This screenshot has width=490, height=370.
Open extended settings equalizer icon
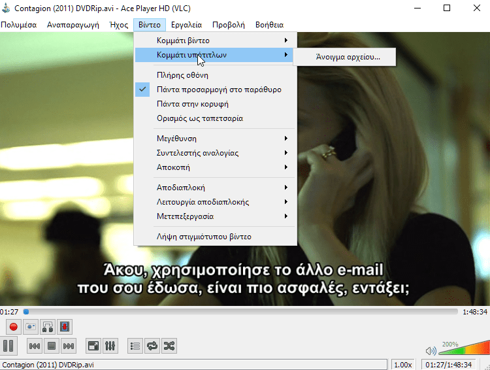pyautogui.click(x=110, y=345)
